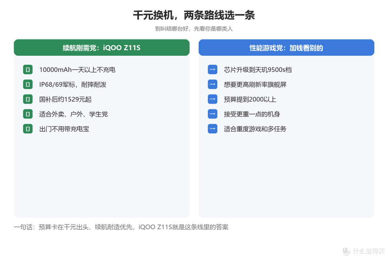
Task: Click green icon beside 适合外卖、户外、学生党
Action: 28,114
